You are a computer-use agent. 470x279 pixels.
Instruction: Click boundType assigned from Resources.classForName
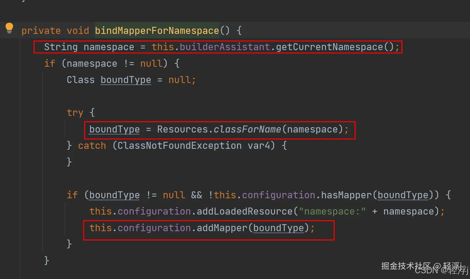tap(114, 129)
